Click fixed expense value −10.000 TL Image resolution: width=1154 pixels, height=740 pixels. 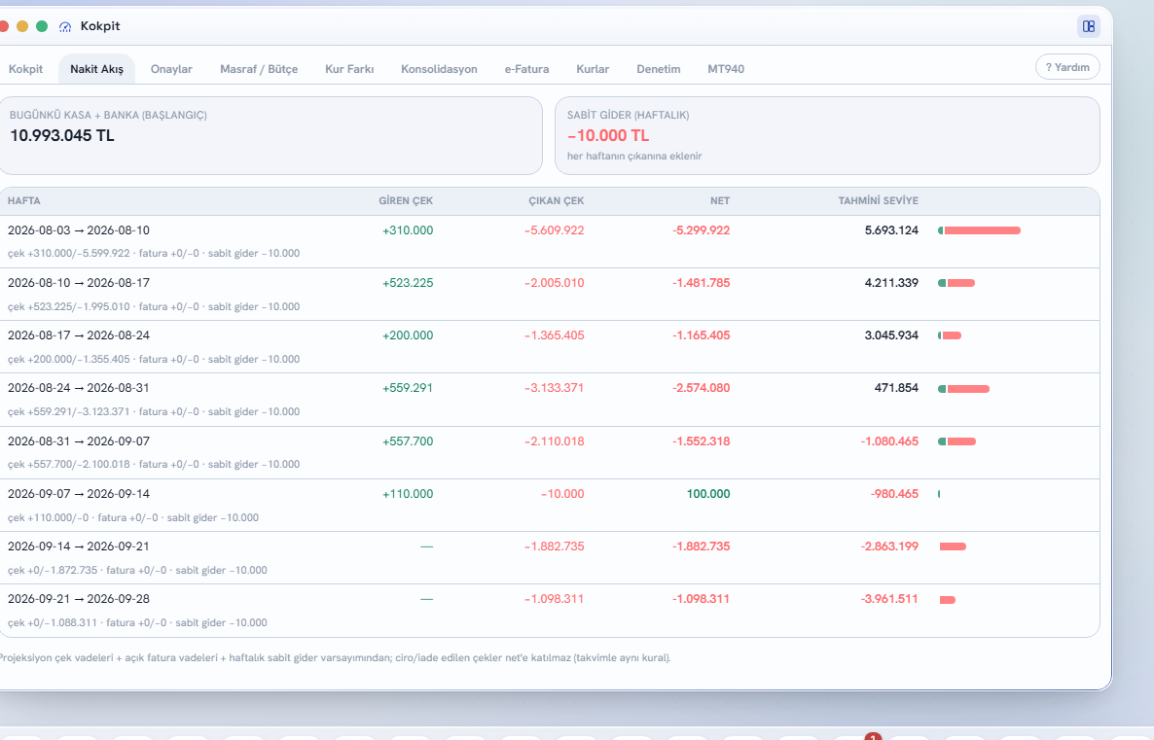[x=608, y=136]
